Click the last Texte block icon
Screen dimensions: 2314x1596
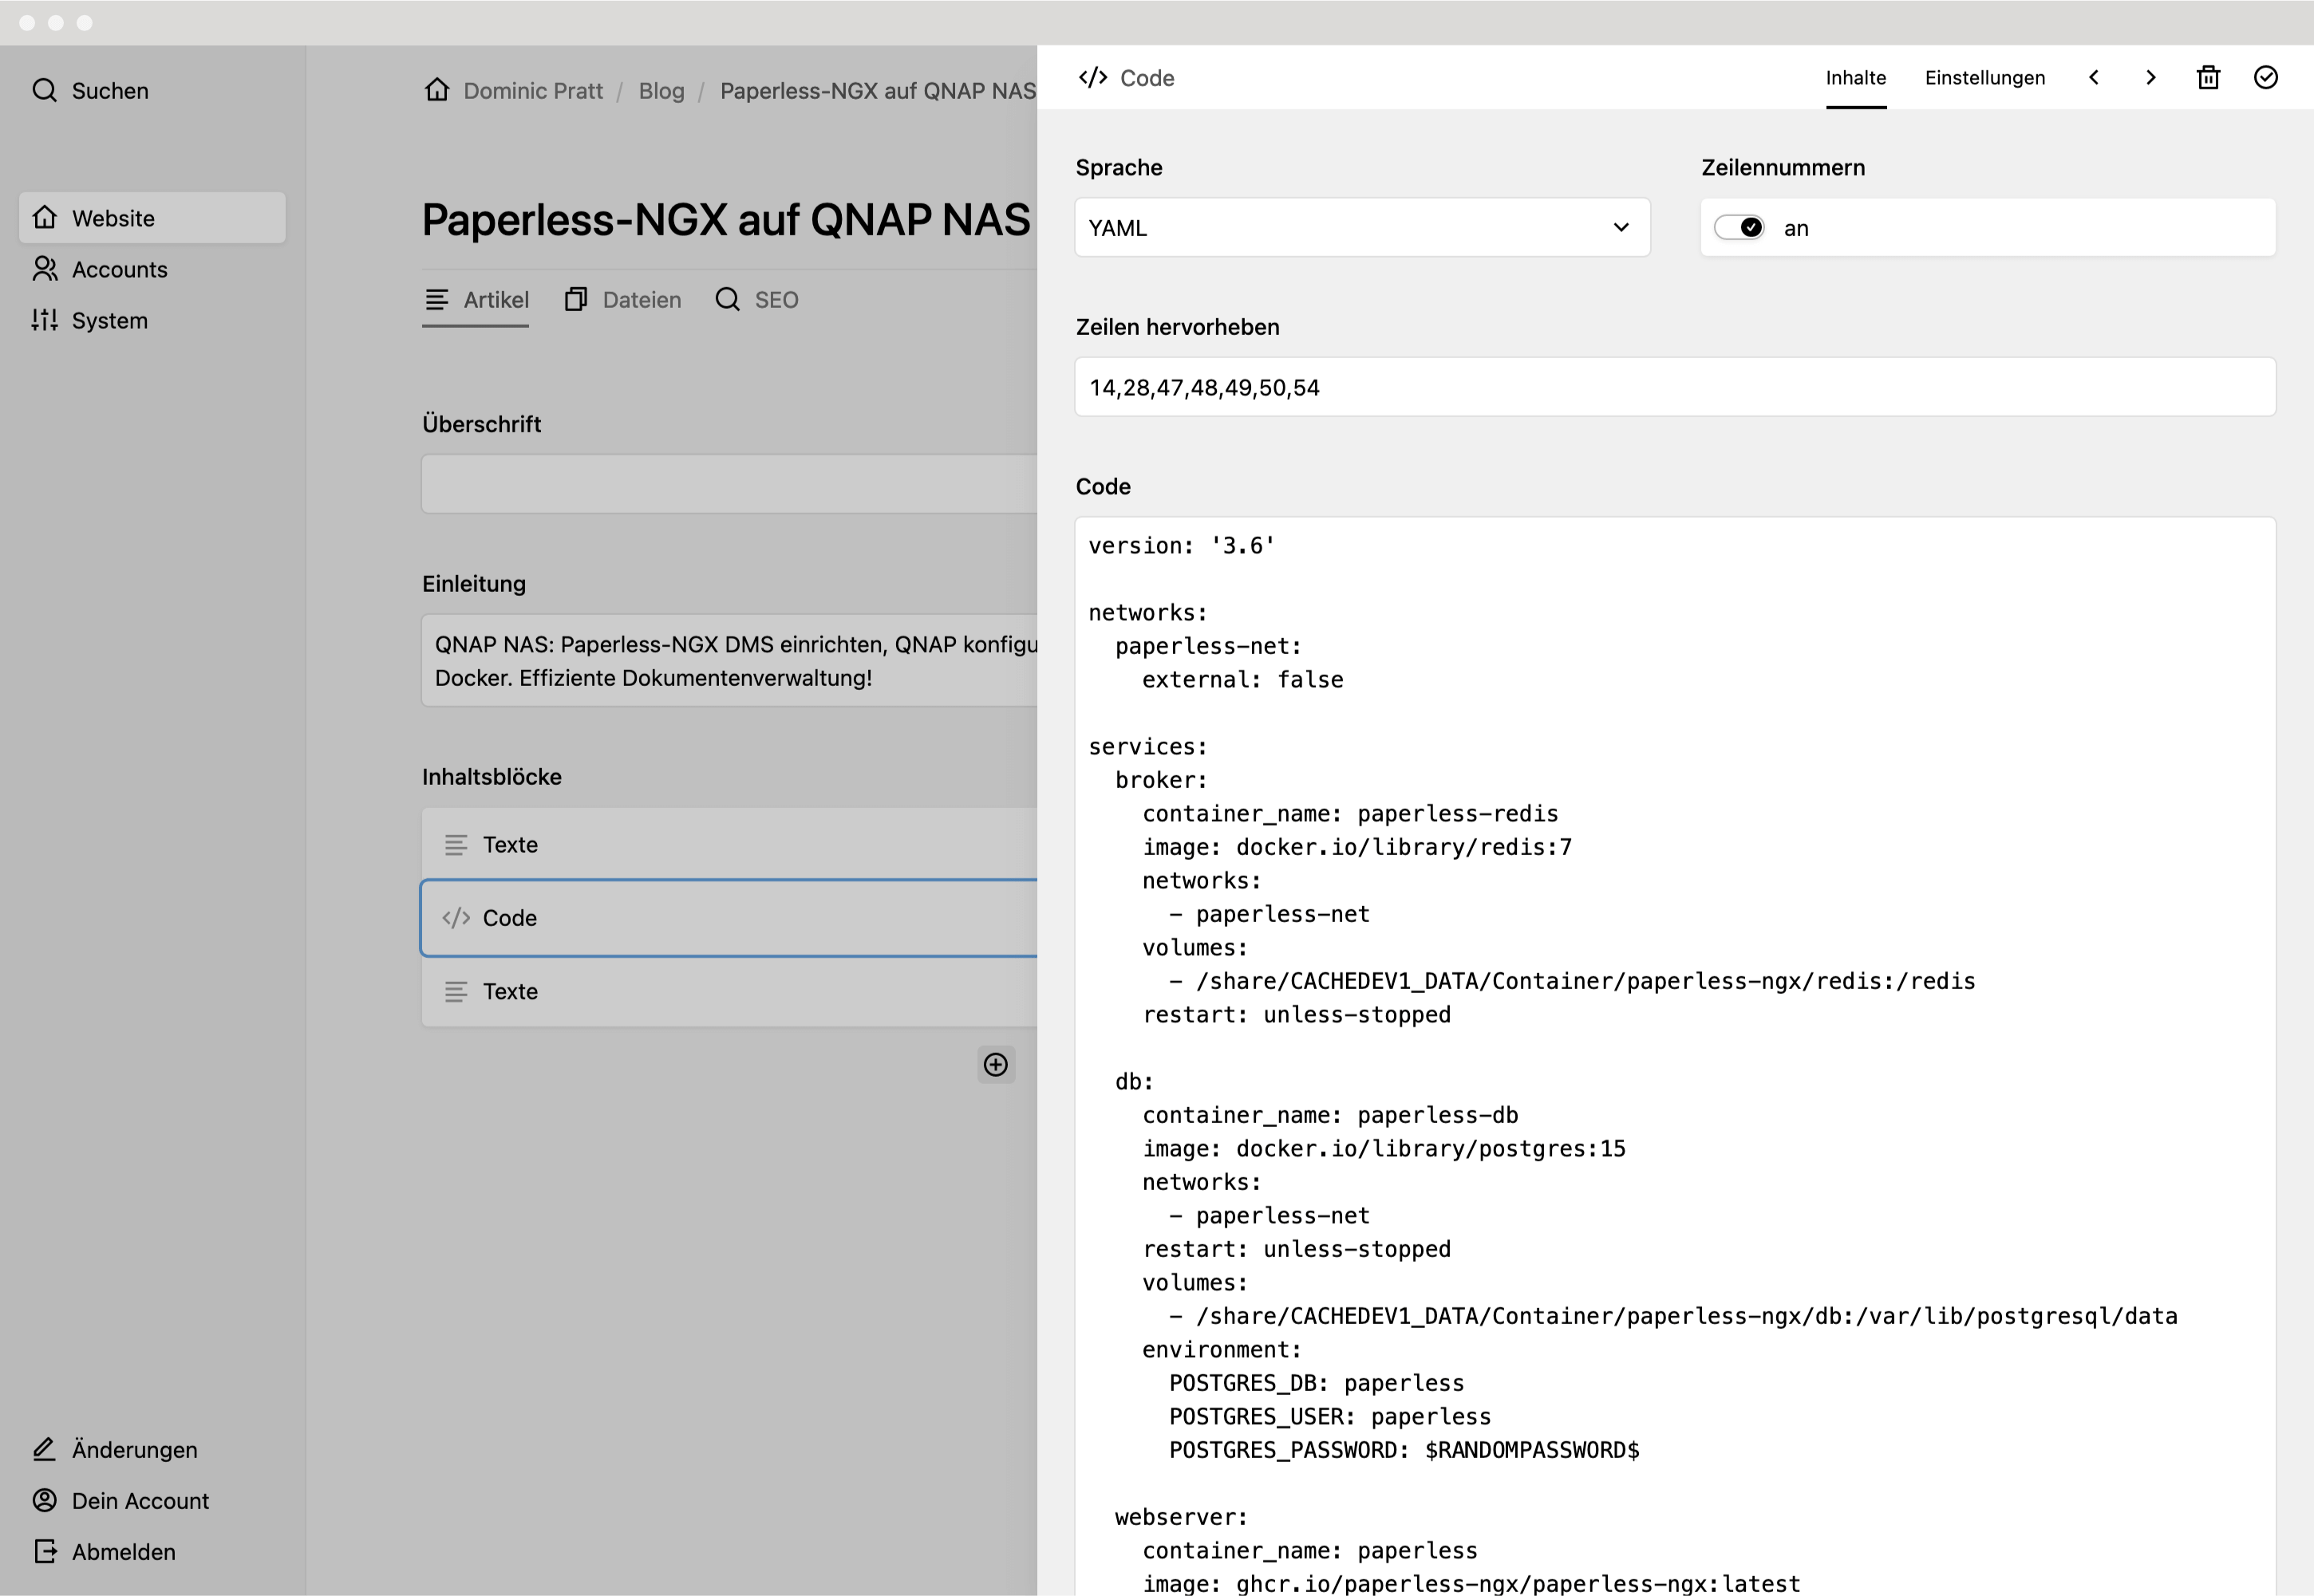click(456, 991)
